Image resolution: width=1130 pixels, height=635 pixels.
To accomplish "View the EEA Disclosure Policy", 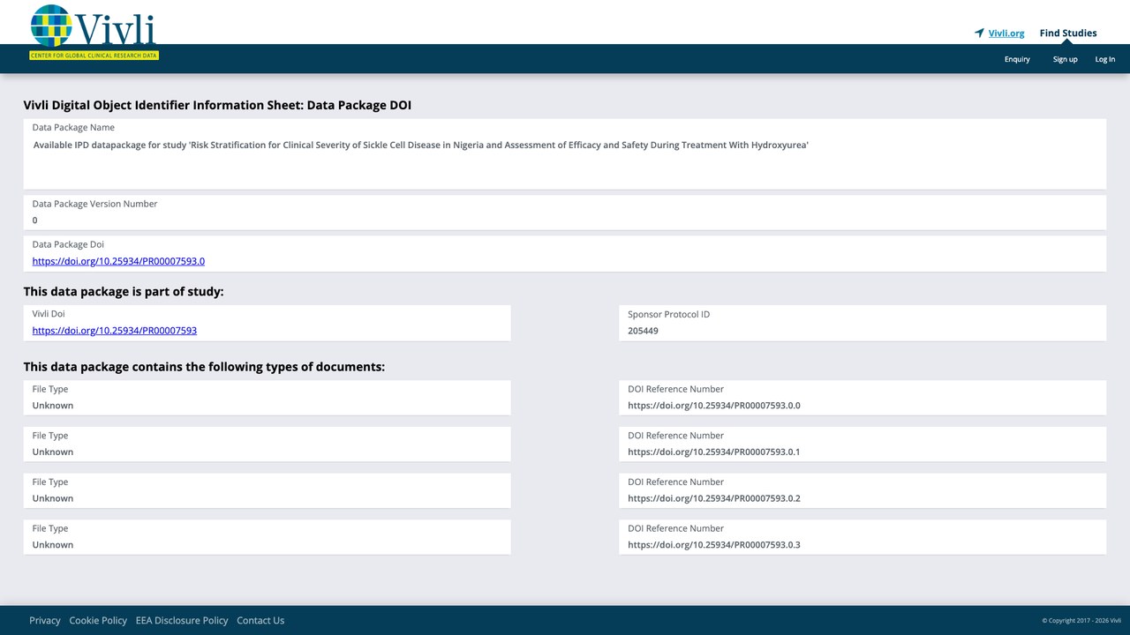I will point(182,621).
